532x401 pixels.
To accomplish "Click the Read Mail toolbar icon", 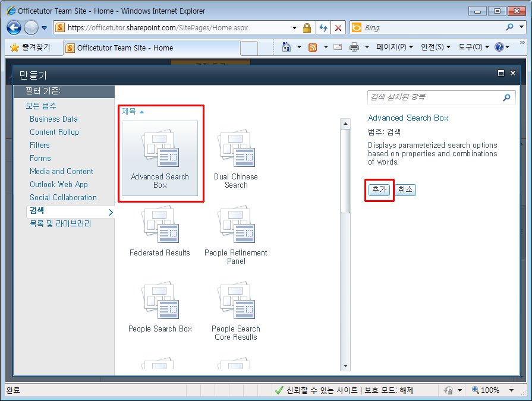I will pos(338,47).
